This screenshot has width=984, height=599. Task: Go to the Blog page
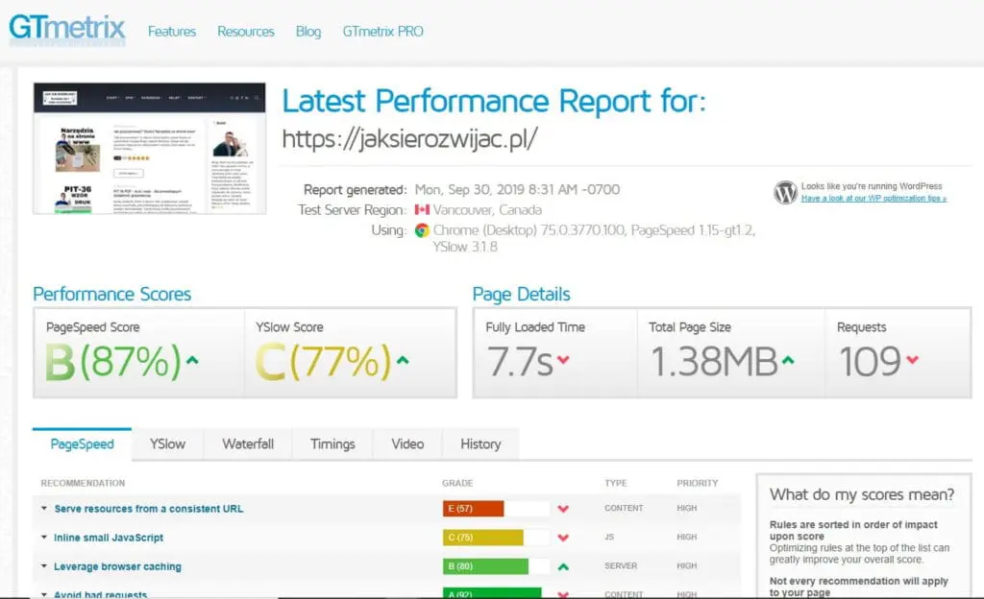(x=308, y=32)
